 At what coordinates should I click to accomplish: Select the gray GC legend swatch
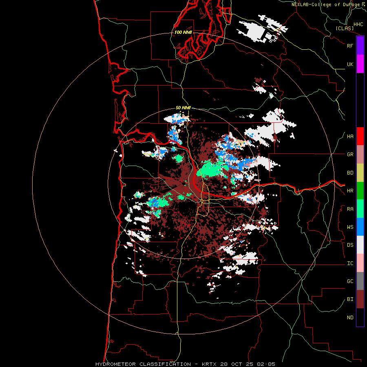click(360, 281)
